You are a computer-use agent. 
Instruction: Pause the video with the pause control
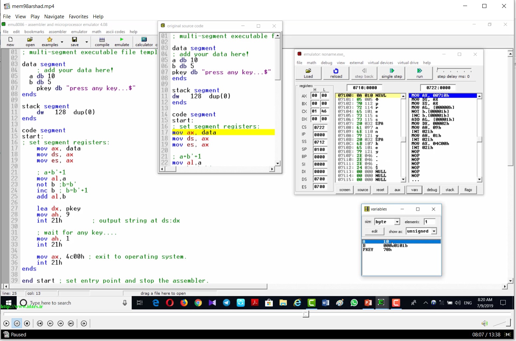pyautogui.click(x=17, y=323)
